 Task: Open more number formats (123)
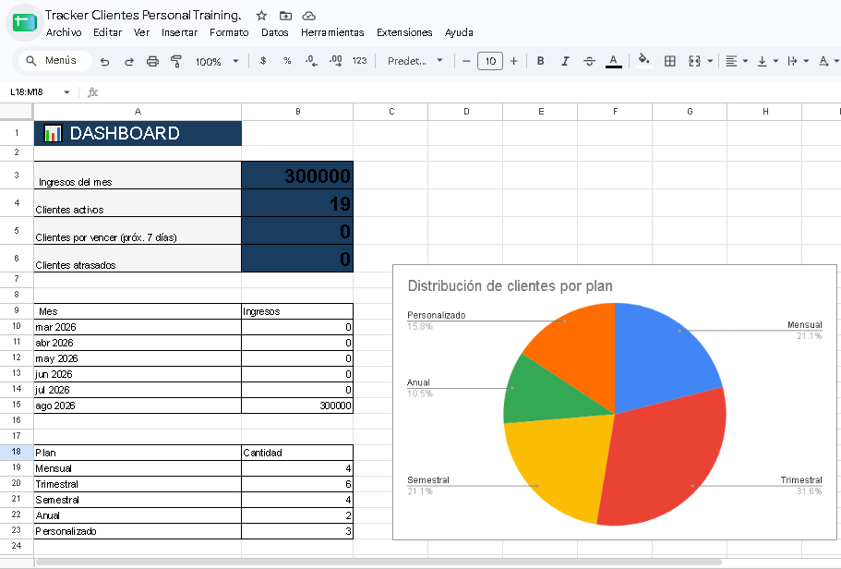(x=359, y=61)
